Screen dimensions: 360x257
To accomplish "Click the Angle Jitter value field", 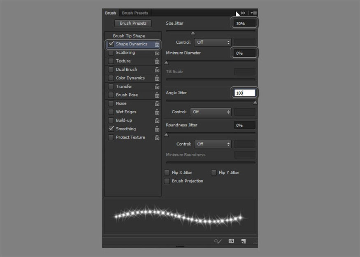I will 245,93.
